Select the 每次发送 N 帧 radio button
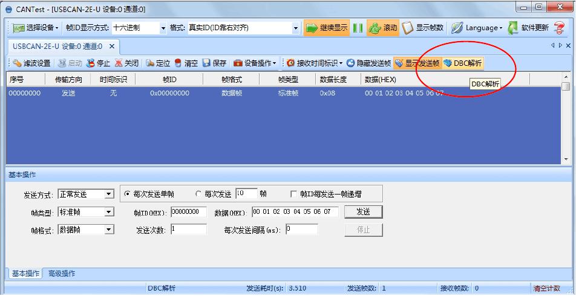 (x=198, y=194)
